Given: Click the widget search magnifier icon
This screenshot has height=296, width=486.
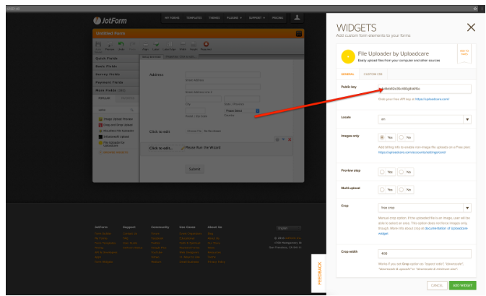Looking at the screenshot, I should pos(131,110).
